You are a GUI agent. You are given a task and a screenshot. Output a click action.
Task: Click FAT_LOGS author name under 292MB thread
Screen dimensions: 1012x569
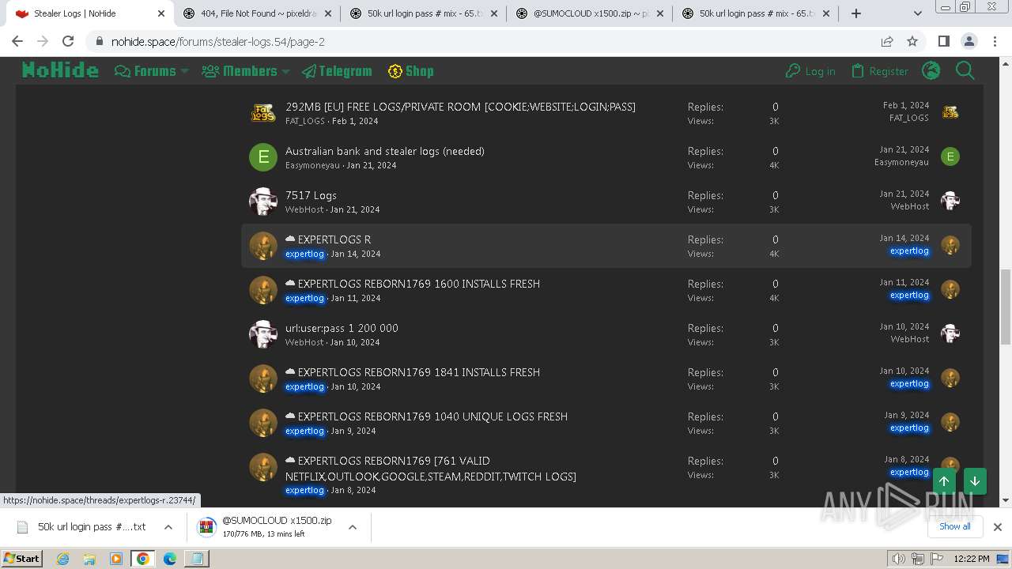tap(305, 121)
